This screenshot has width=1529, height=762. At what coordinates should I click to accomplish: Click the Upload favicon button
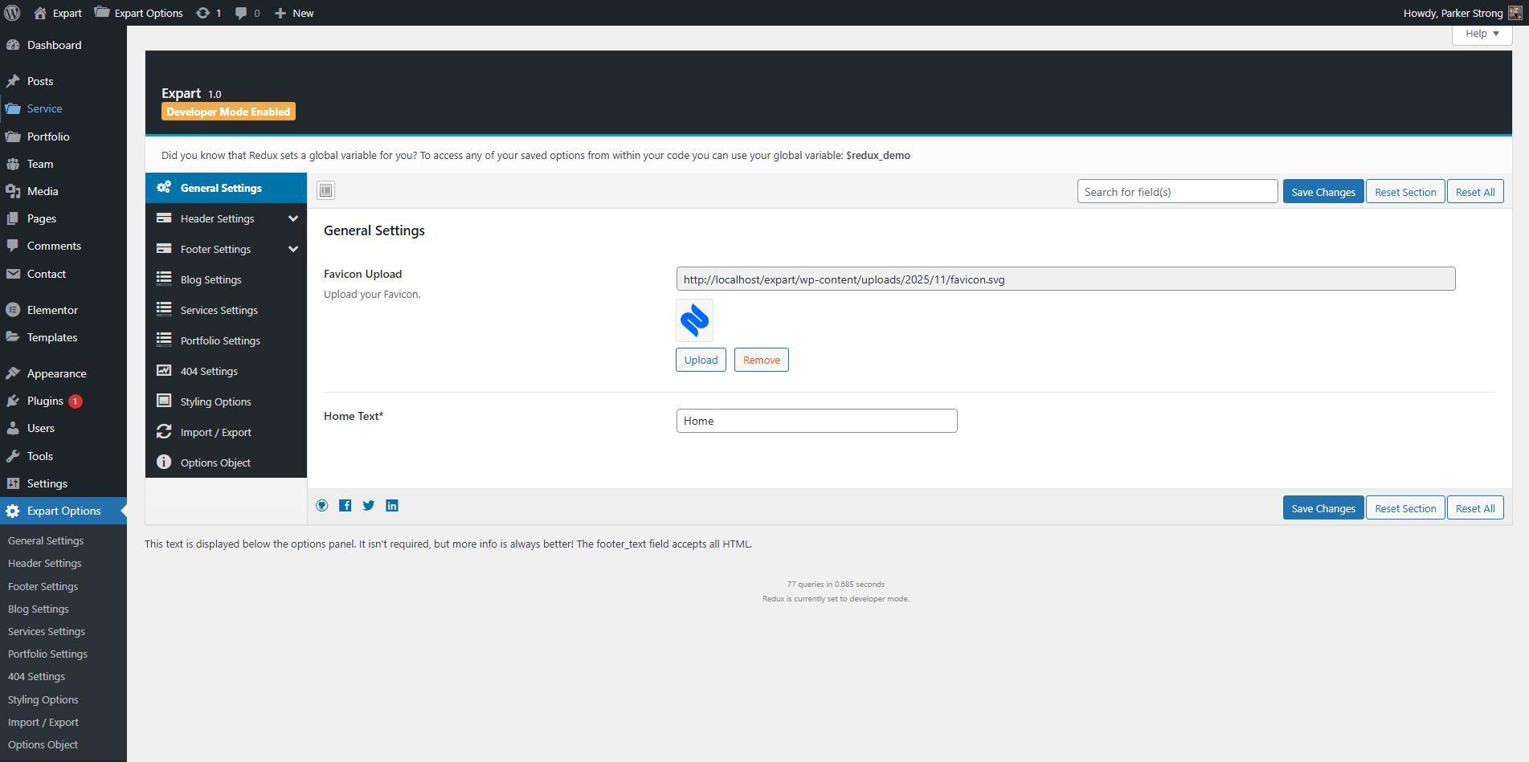(701, 360)
